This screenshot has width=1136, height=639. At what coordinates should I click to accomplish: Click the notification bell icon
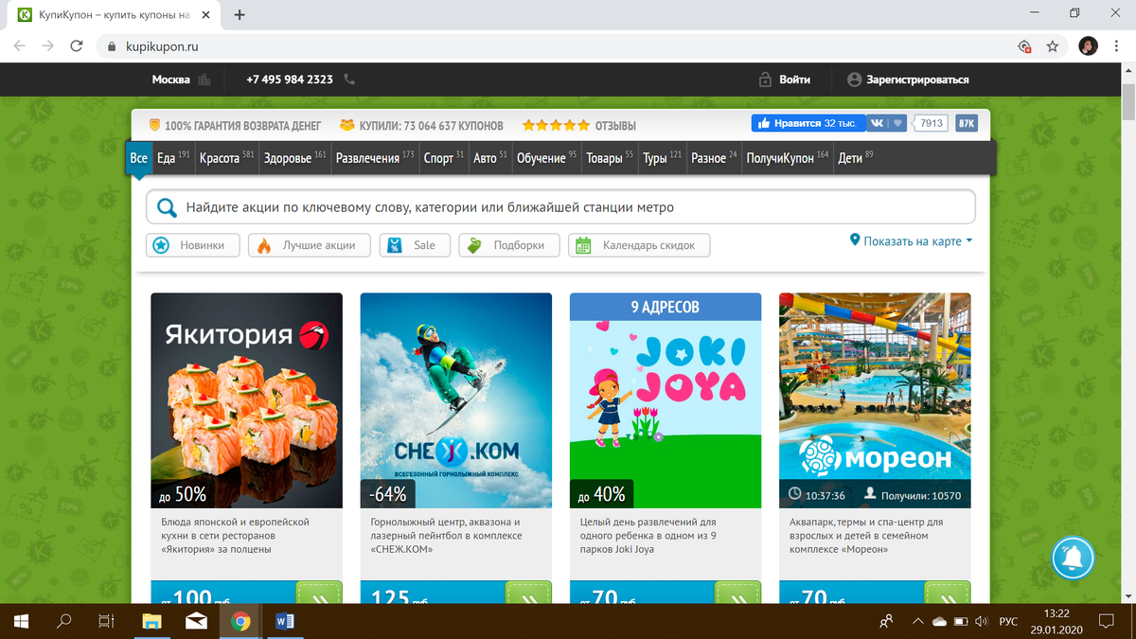tap(1074, 556)
